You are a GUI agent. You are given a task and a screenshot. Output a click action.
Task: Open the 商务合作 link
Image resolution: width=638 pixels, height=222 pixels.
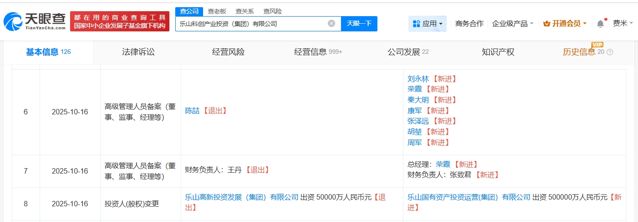click(x=469, y=23)
